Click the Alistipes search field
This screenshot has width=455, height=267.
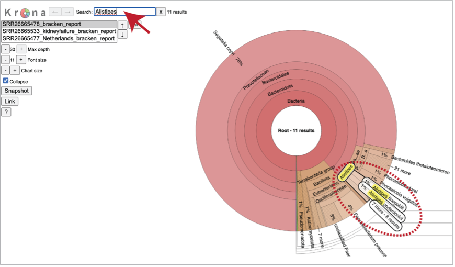pyautogui.click(x=125, y=12)
